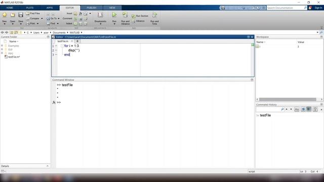The width and height of the screenshot is (324, 182).
Task: Sort Workspace by Value column header
Action: [301, 42]
